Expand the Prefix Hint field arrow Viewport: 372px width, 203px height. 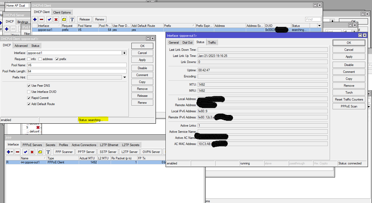pyautogui.click(x=125, y=77)
